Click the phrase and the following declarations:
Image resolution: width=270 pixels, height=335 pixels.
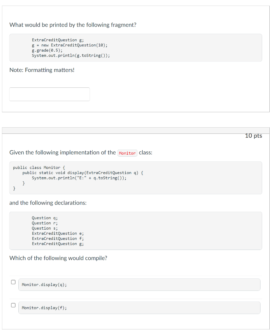coord(48,203)
